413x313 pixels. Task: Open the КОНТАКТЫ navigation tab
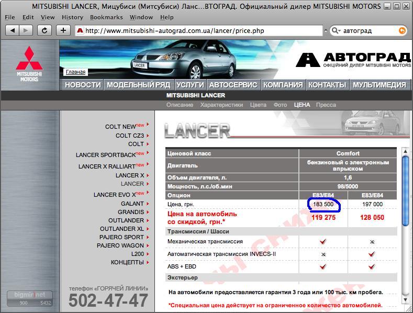tap(327, 85)
